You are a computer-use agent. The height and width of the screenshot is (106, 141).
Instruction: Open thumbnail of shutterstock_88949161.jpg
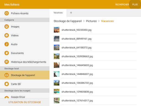click(x=56, y=39)
